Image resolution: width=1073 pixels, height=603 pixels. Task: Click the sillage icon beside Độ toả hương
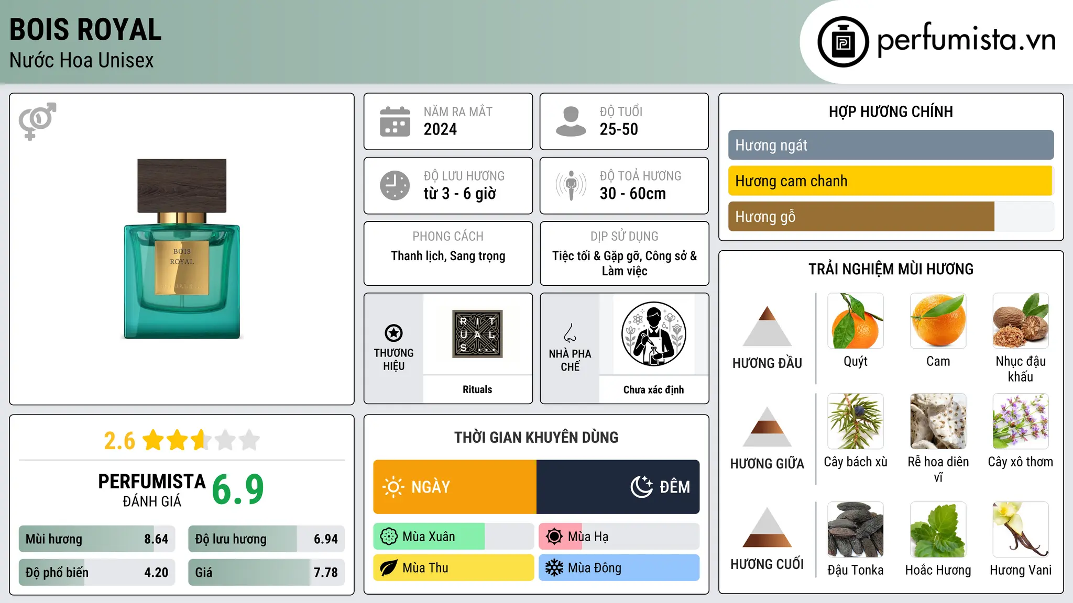571,185
